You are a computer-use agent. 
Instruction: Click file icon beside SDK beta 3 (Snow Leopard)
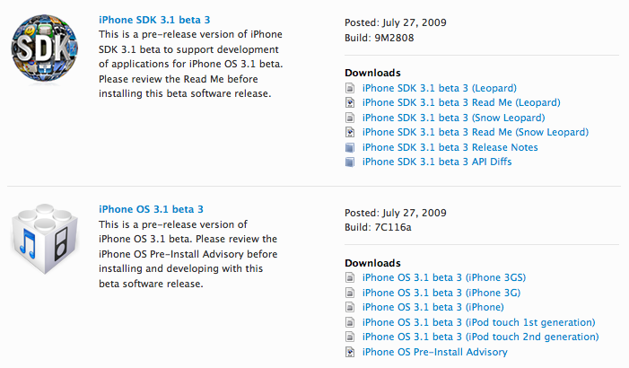click(350, 118)
